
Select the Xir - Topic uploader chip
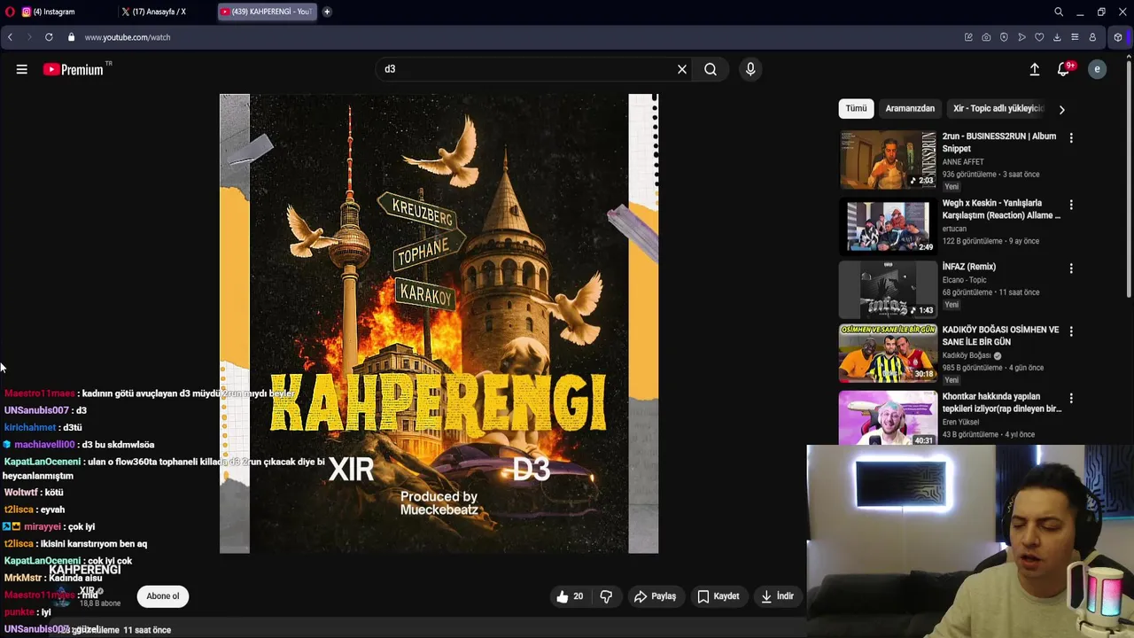click(998, 108)
